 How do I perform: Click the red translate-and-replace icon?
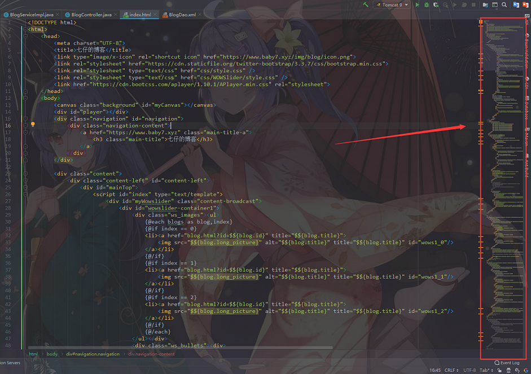(x=525, y=5)
